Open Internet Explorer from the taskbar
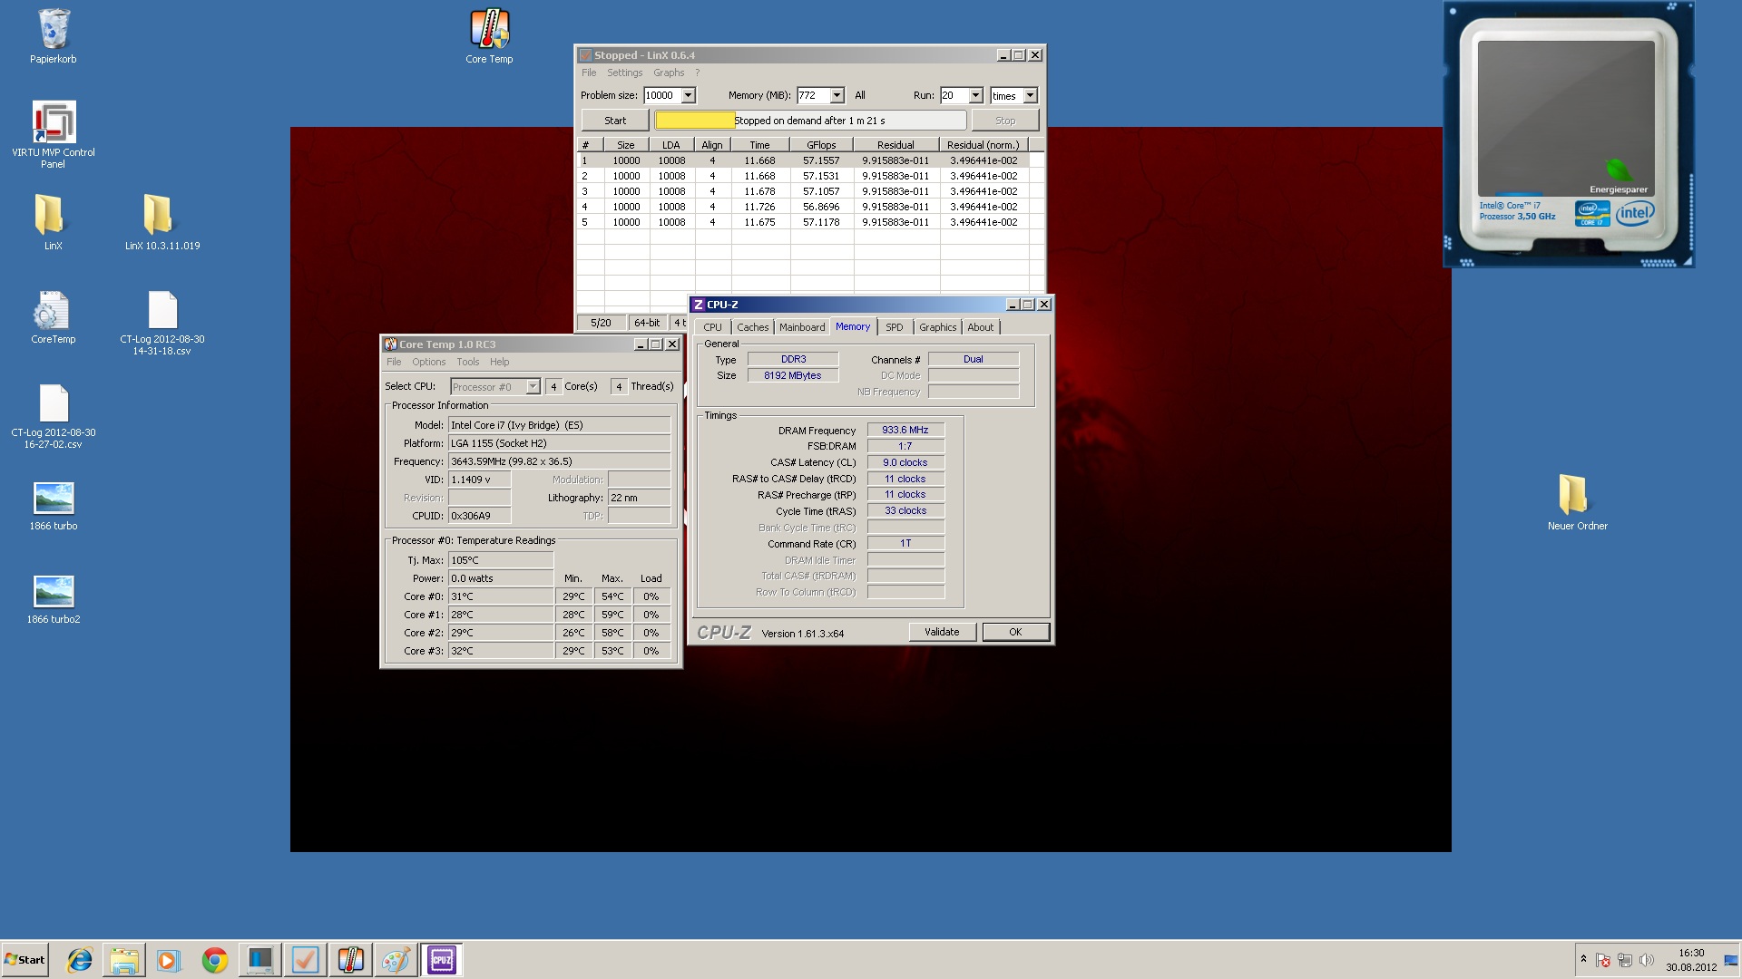 coord(80,960)
